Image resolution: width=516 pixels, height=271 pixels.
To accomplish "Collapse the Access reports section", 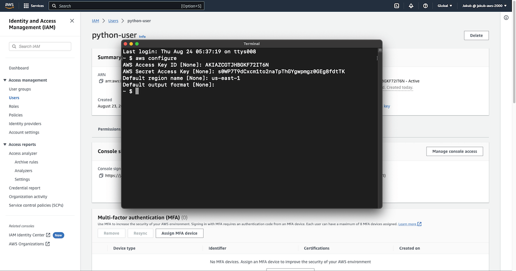I will 5,144.
